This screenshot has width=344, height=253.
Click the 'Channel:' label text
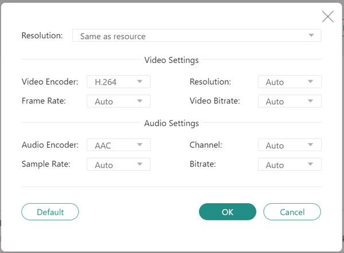point(205,145)
